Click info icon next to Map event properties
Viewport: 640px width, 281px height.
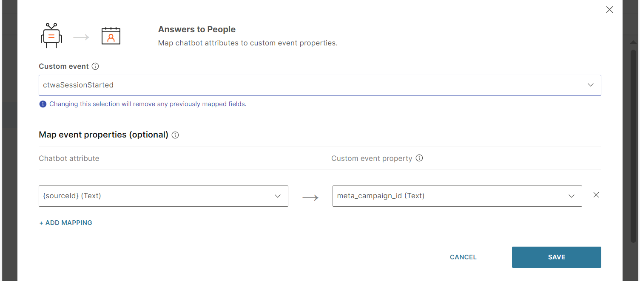(175, 135)
